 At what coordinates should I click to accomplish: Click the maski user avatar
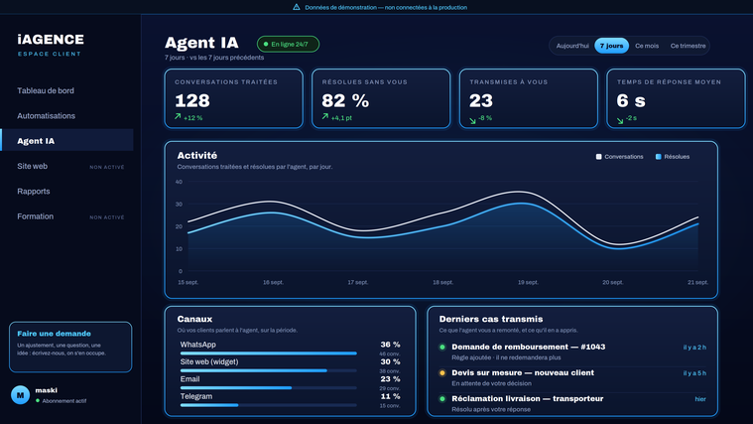point(20,394)
